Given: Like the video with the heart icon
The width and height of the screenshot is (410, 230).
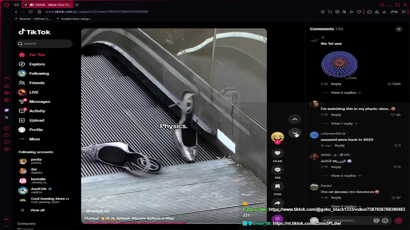Looking at the screenshot, I should pyautogui.click(x=277, y=153).
